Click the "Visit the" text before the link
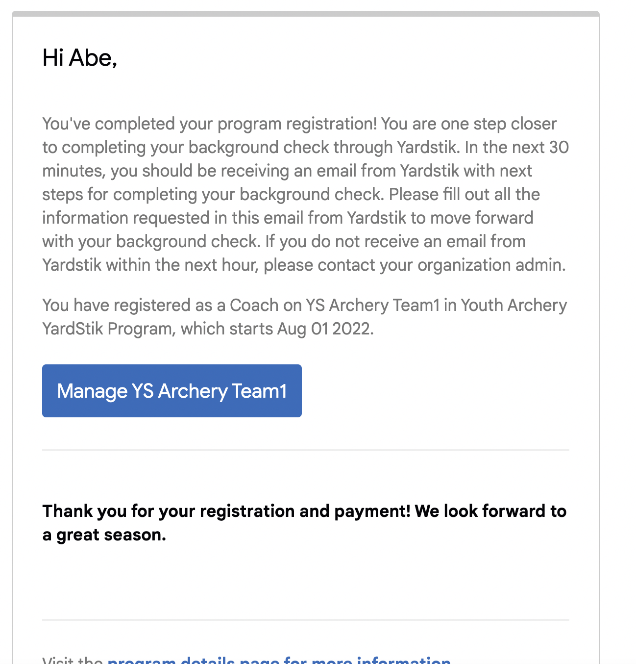The width and height of the screenshot is (636, 664). pos(73,660)
